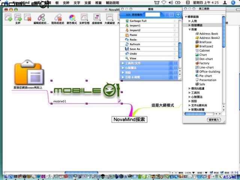The image size is (240, 180).
Task: Expand the 按鈕 category in icon library
Action: tap(123, 72)
